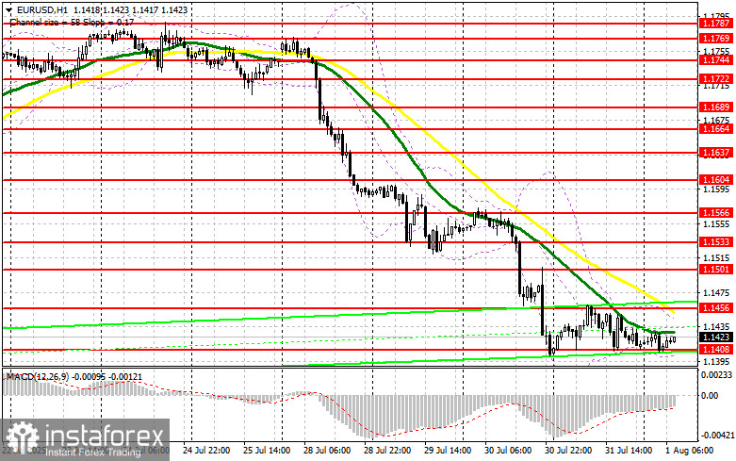Click the current price 1.1423 black label

tap(716, 338)
